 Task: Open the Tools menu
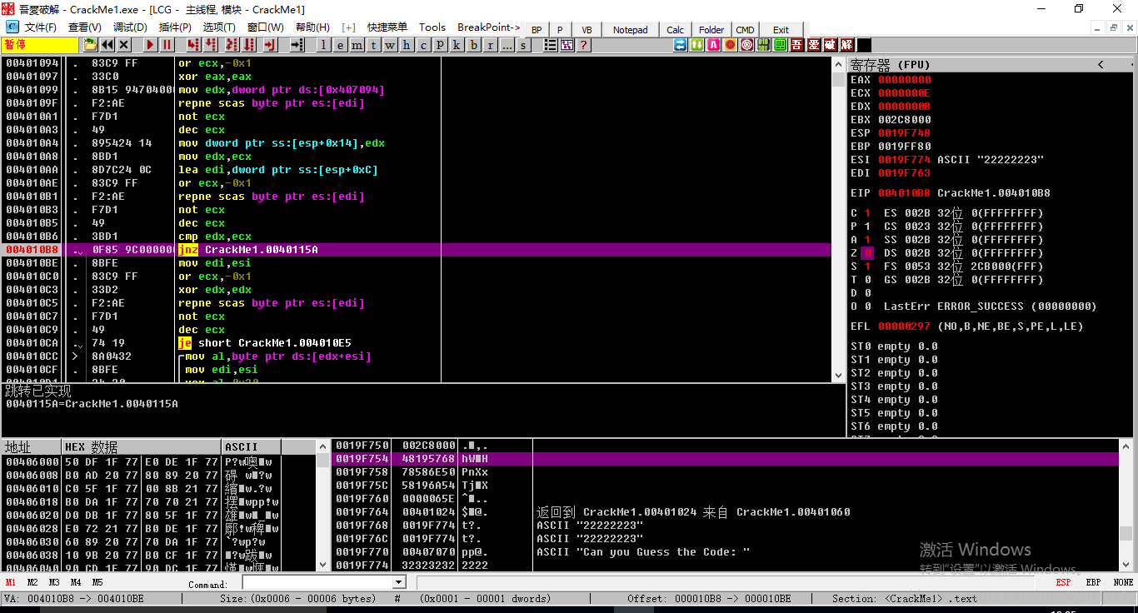coord(432,27)
